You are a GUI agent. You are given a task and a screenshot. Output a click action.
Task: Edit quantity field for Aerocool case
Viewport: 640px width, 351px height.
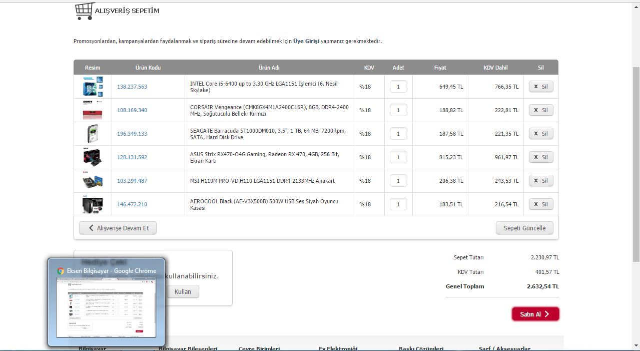tap(398, 204)
